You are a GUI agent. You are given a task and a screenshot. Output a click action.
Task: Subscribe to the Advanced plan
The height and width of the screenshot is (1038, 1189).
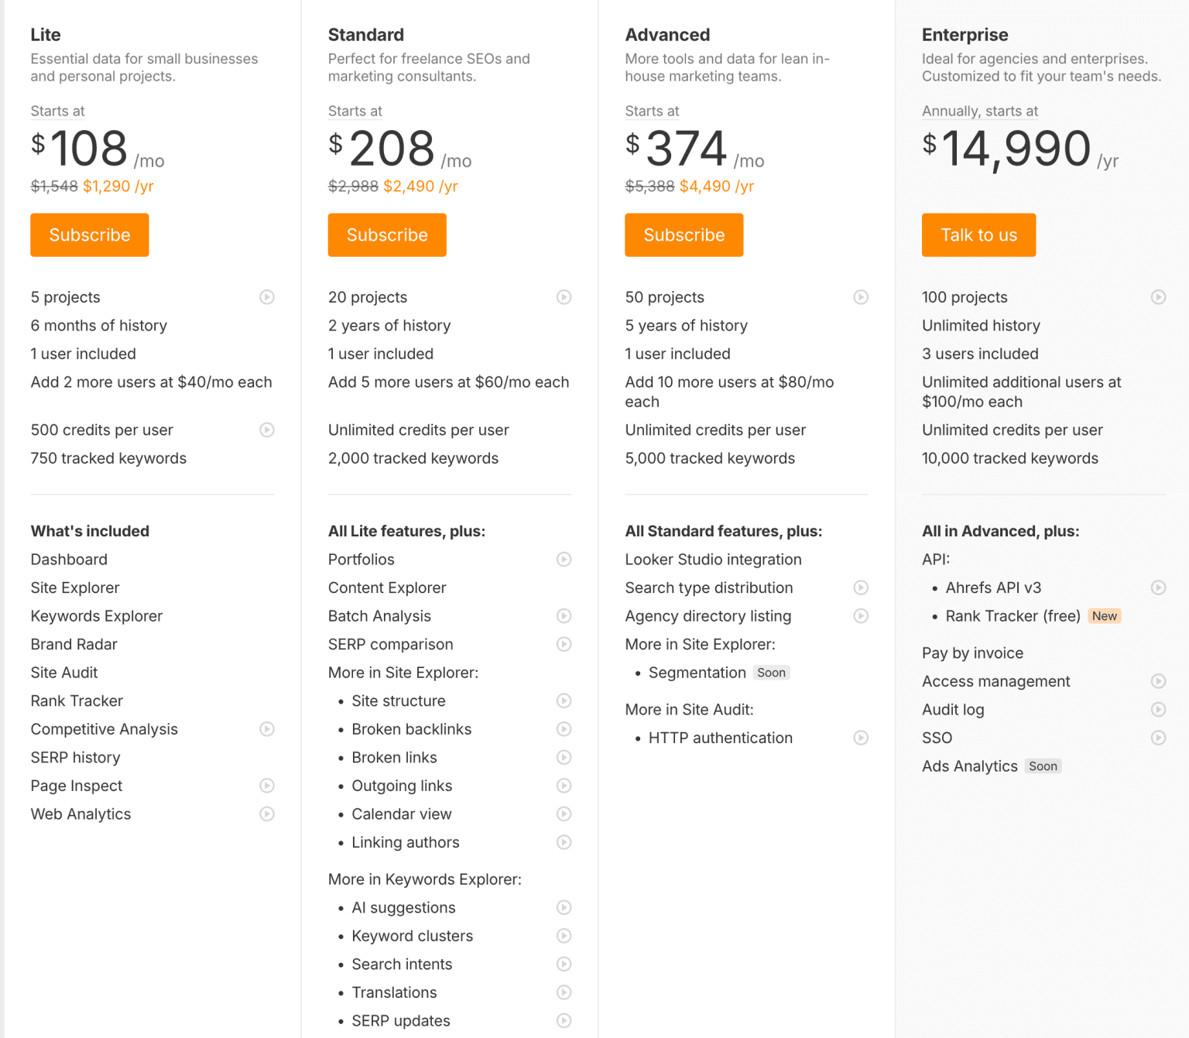click(684, 235)
